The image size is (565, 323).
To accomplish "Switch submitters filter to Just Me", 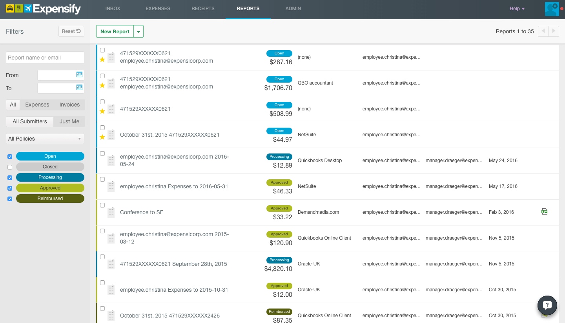I will point(69,121).
